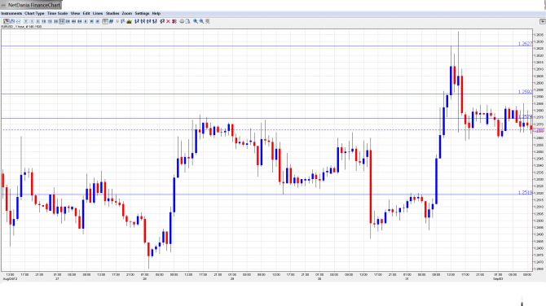Select the rising trend line tool
The height and width of the screenshot is (306, 546).
tap(137, 21)
